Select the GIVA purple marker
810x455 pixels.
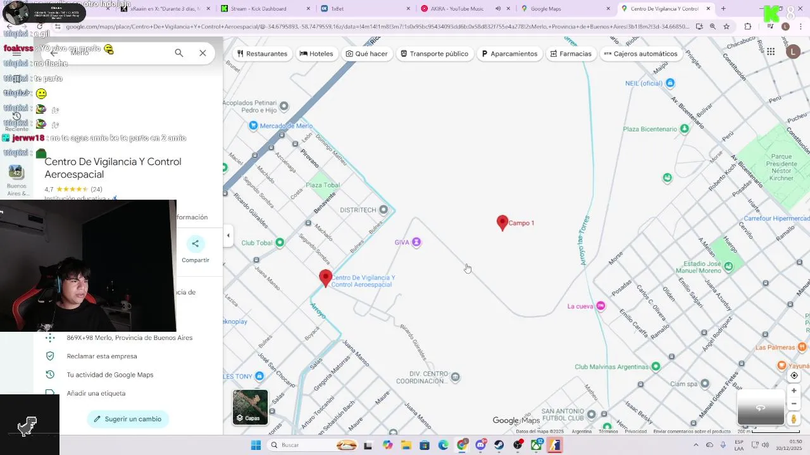coord(416,242)
